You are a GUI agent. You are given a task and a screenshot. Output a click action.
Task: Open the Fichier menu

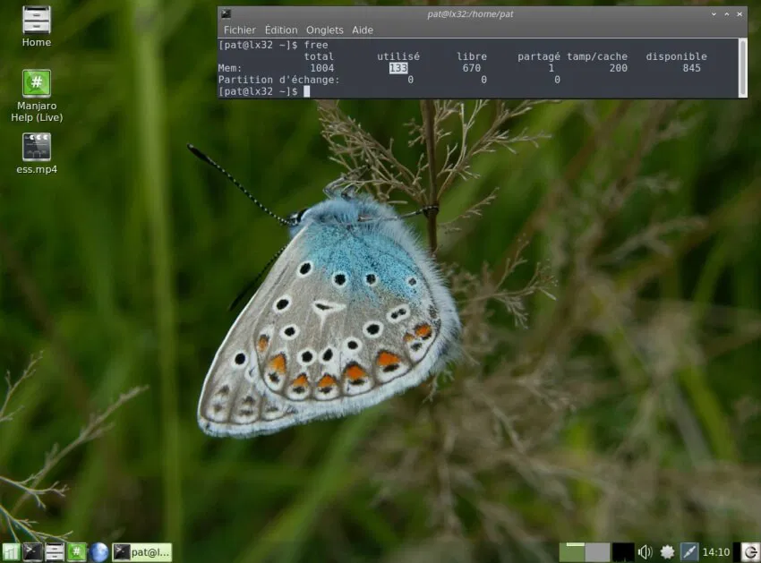[239, 30]
